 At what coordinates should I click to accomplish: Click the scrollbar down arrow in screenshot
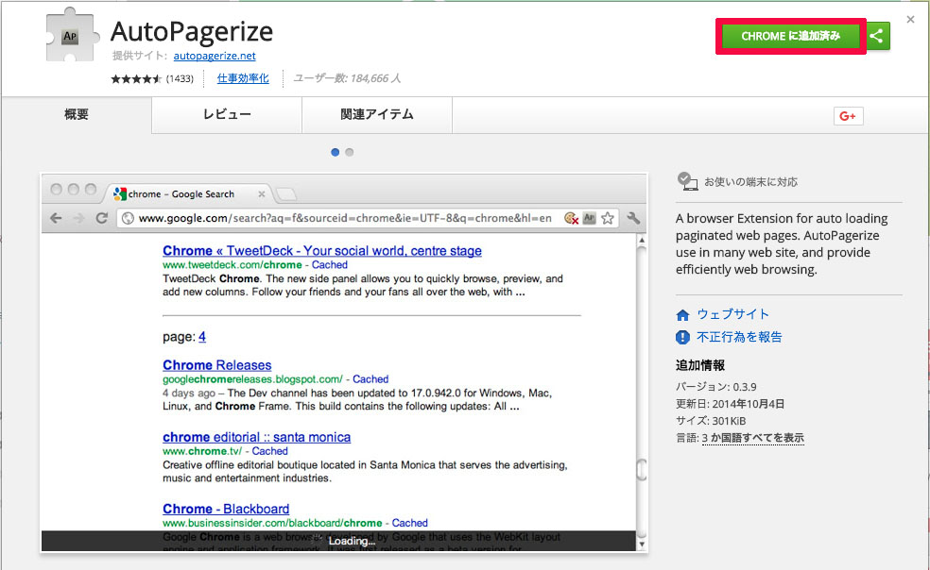tap(641, 544)
